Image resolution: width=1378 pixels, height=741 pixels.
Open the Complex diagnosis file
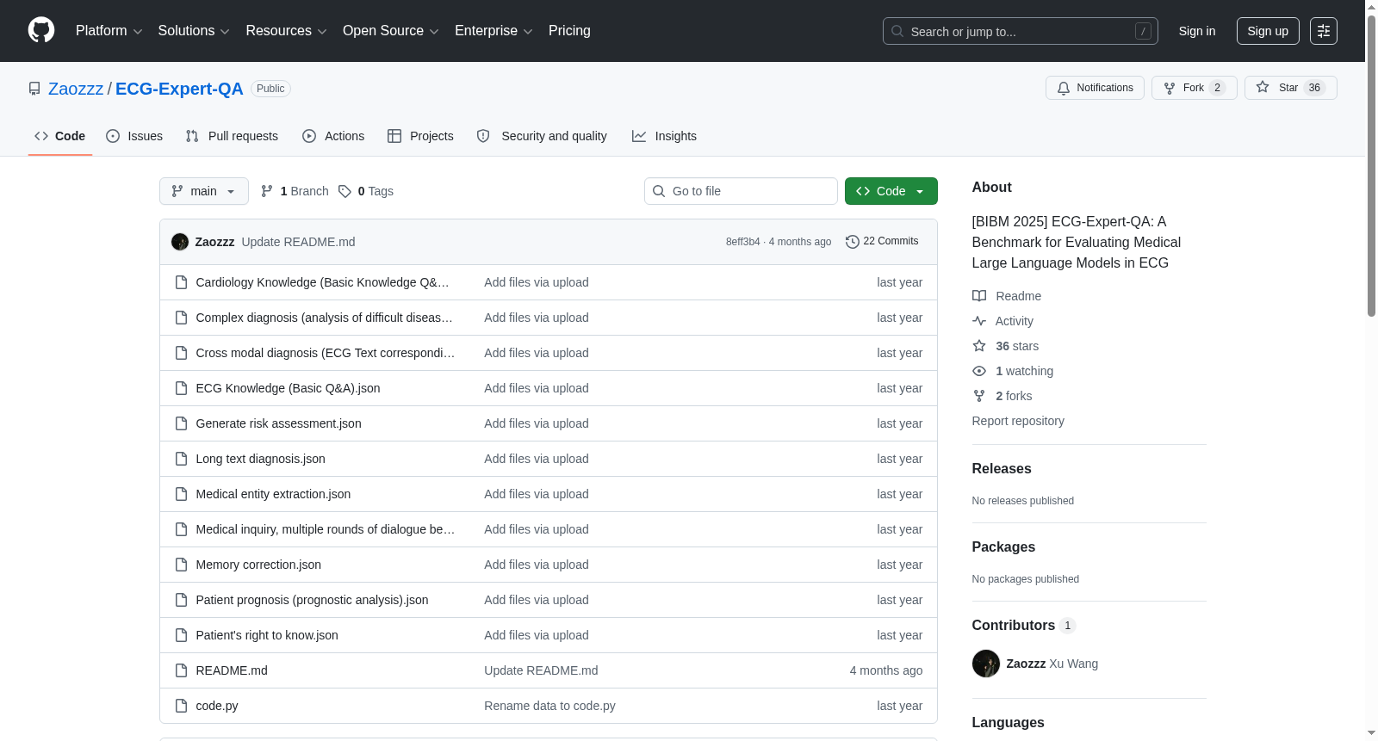pos(324,318)
